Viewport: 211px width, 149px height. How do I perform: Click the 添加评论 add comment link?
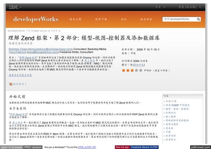[139, 65]
